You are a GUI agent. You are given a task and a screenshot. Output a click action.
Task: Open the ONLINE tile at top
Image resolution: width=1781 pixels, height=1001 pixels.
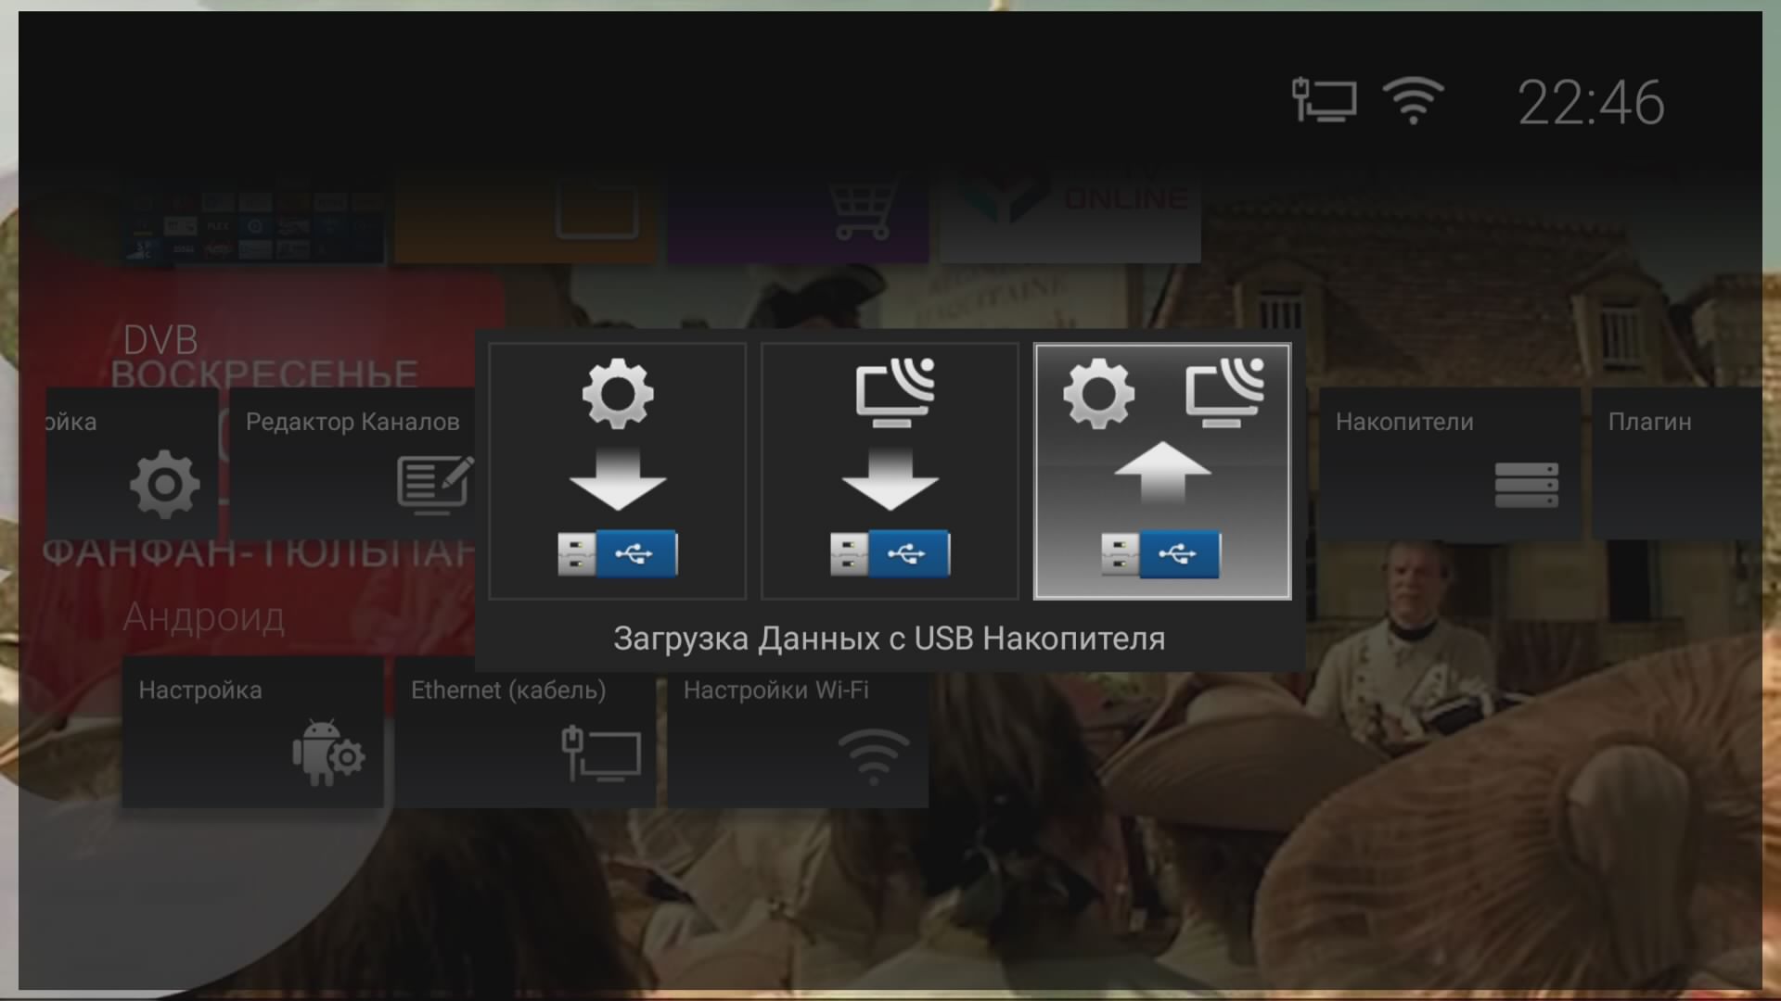[x=1070, y=215]
